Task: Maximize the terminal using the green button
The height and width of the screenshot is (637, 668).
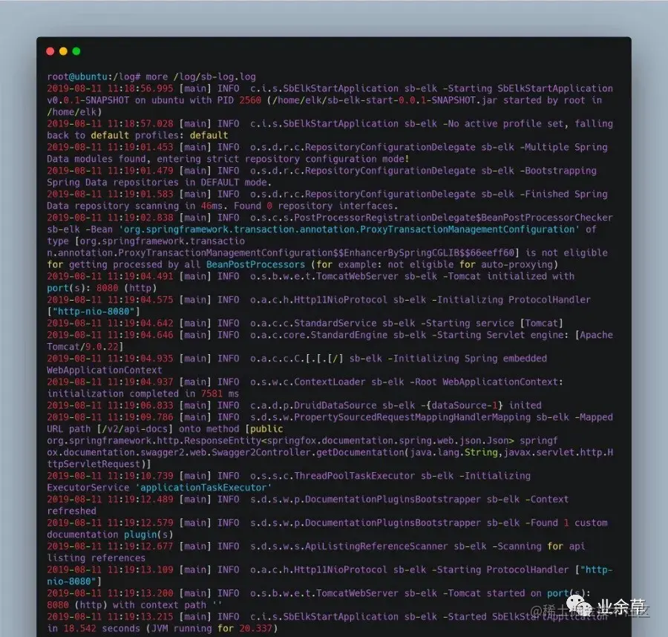Action: [76, 51]
